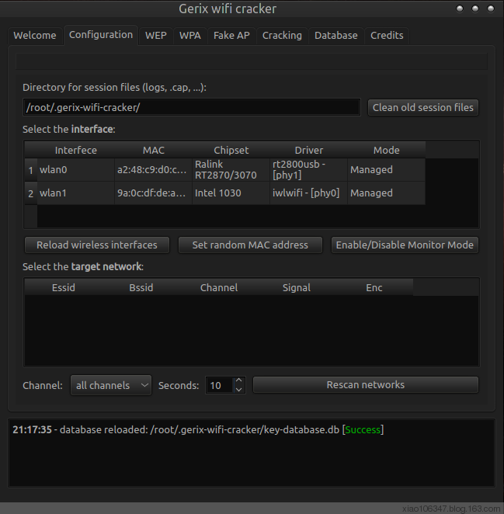504x514 pixels.
Task: Reload wireless interfaces
Action: pos(97,245)
